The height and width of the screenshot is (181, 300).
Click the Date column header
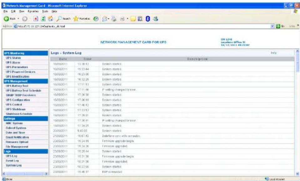[x=63, y=59]
